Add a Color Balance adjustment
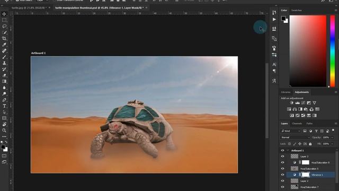The image size is (339, 191). click(295, 109)
